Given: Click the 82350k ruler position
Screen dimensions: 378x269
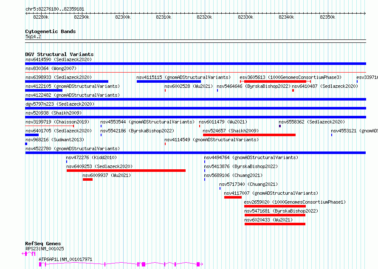Looking at the screenshot, I should click(x=327, y=17).
